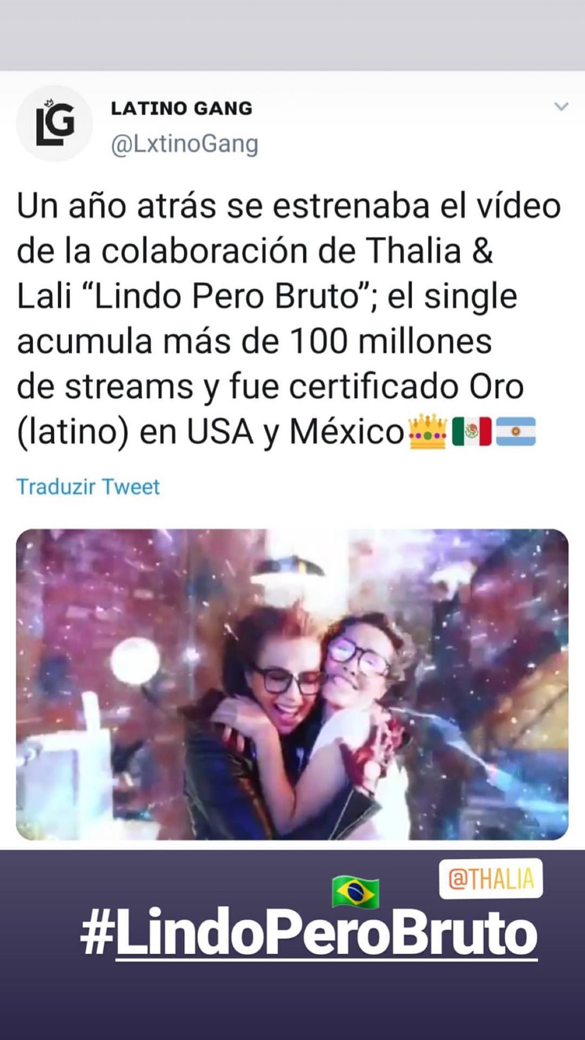585x1040 pixels.
Task: Tap the gray bar above the tweet
Action: (x=292, y=35)
